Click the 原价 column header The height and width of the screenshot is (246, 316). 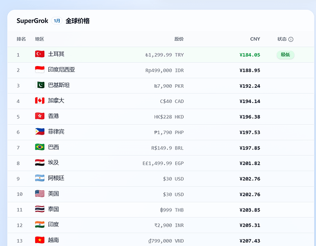pyautogui.click(x=179, y=39)
